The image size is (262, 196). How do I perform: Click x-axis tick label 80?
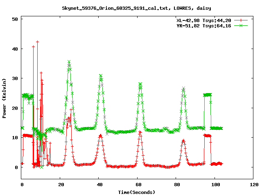coord(177,185)
